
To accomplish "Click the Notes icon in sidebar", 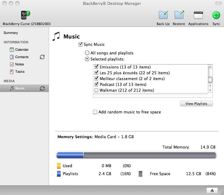I will (12, 64).
